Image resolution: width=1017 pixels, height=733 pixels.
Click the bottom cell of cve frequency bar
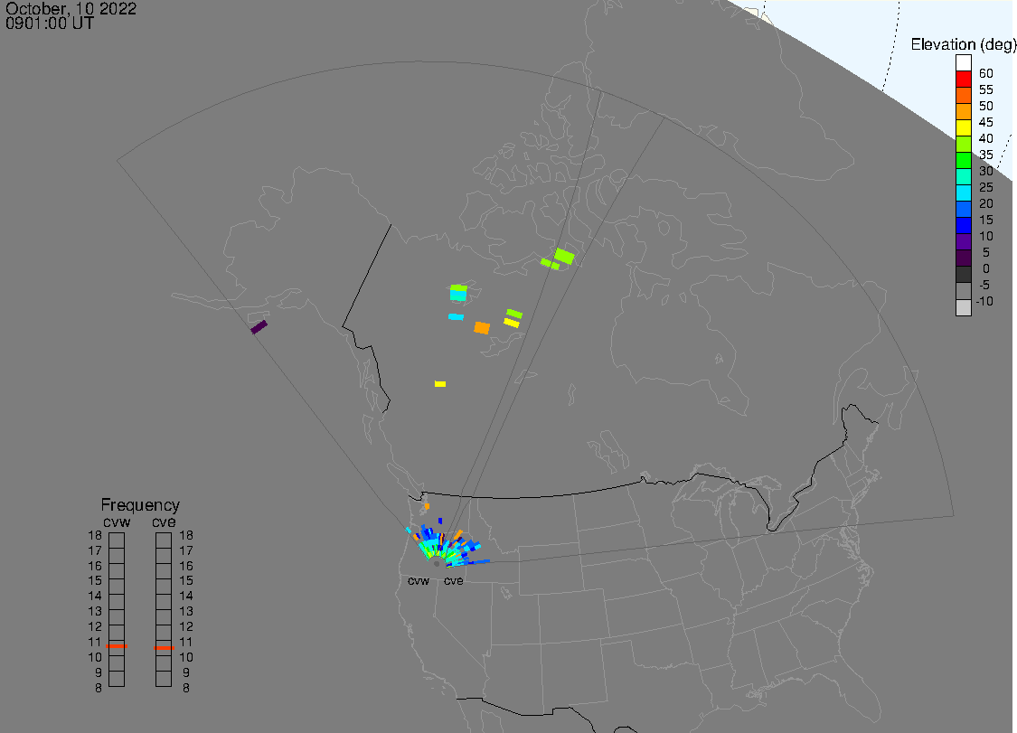point(164,679)
